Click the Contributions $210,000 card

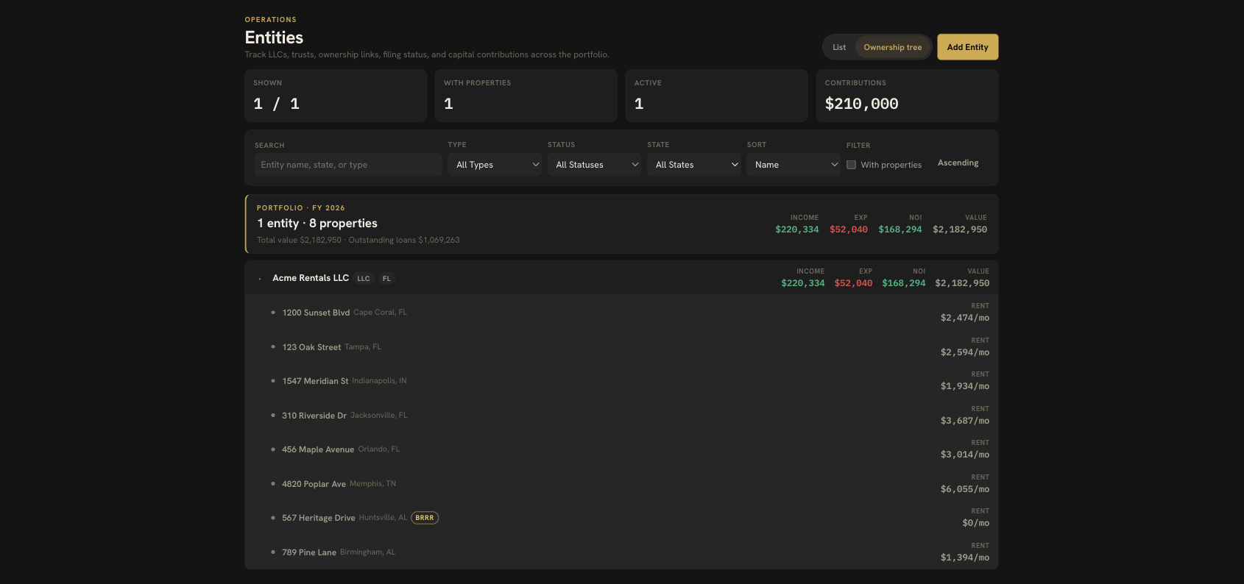coord(907,96)
